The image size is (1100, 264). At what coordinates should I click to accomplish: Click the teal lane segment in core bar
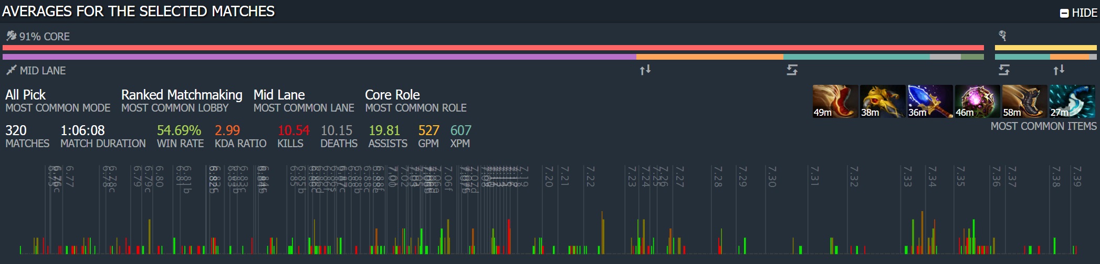pyautogui.click(x=856, y=57)
